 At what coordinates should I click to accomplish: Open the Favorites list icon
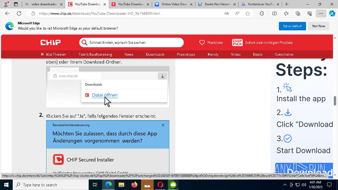tap(286, 13)
